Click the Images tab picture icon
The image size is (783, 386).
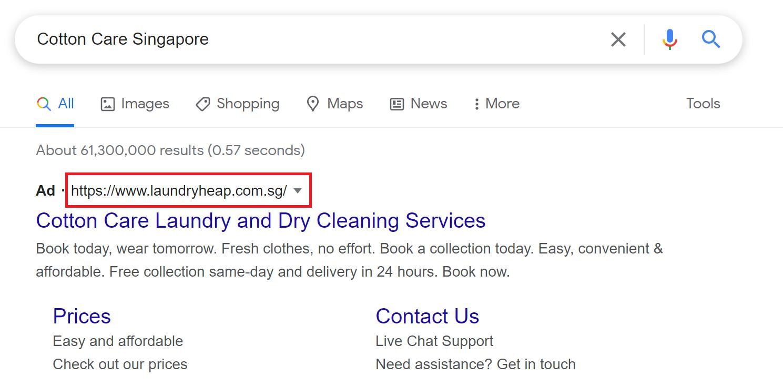click(107, 104)
